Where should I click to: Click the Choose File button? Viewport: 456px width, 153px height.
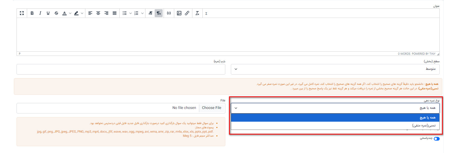click(x=212, y=108)
